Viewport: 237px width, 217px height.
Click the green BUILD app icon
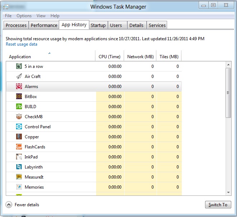point(19,106)
